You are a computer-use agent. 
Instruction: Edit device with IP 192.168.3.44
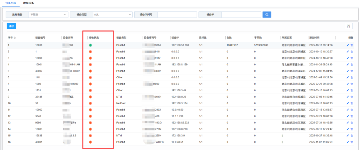[348, 90]
